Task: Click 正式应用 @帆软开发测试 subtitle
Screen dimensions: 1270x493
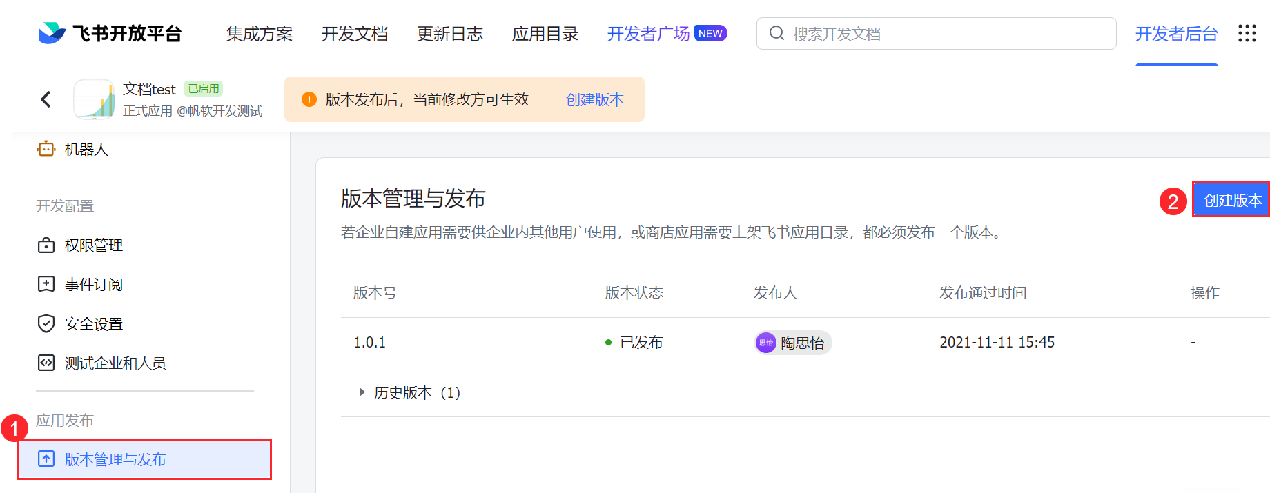Action: pos(193,111)
